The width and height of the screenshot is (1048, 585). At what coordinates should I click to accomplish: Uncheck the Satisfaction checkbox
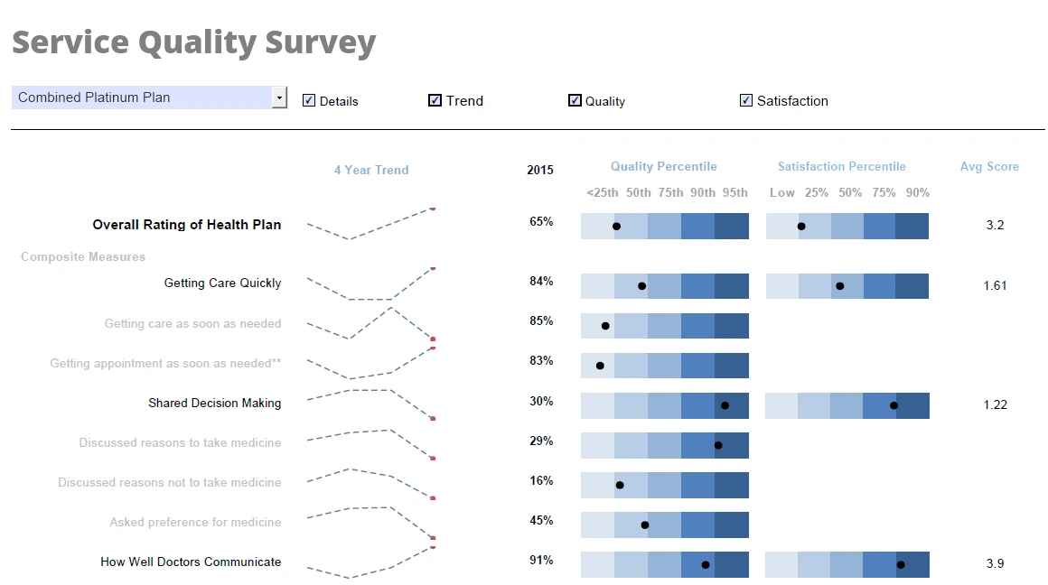pos(746,100)
